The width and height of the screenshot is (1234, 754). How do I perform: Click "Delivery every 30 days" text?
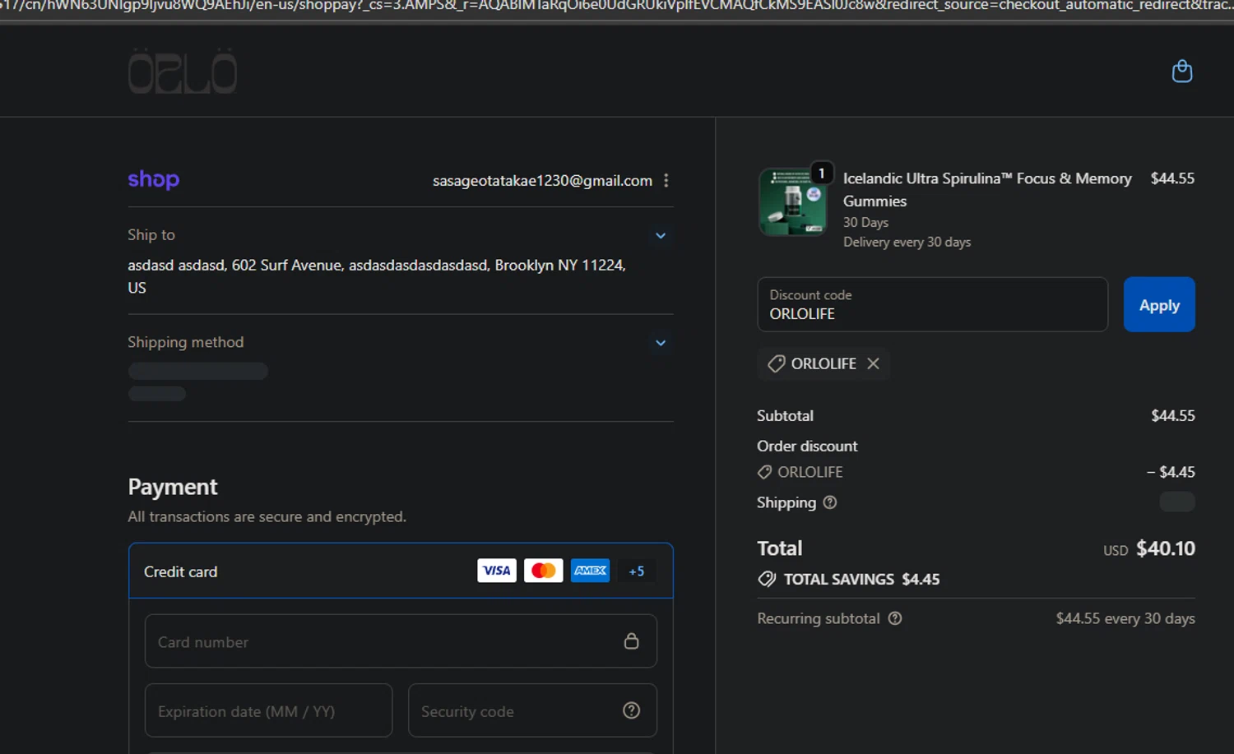click(x=907, y=242)
